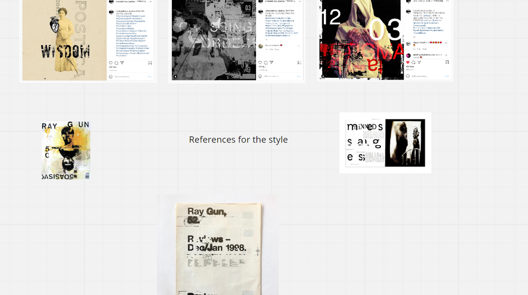
Task: Click the bookmark icon on the hooded figure post
Action: [x=447, y=62]
